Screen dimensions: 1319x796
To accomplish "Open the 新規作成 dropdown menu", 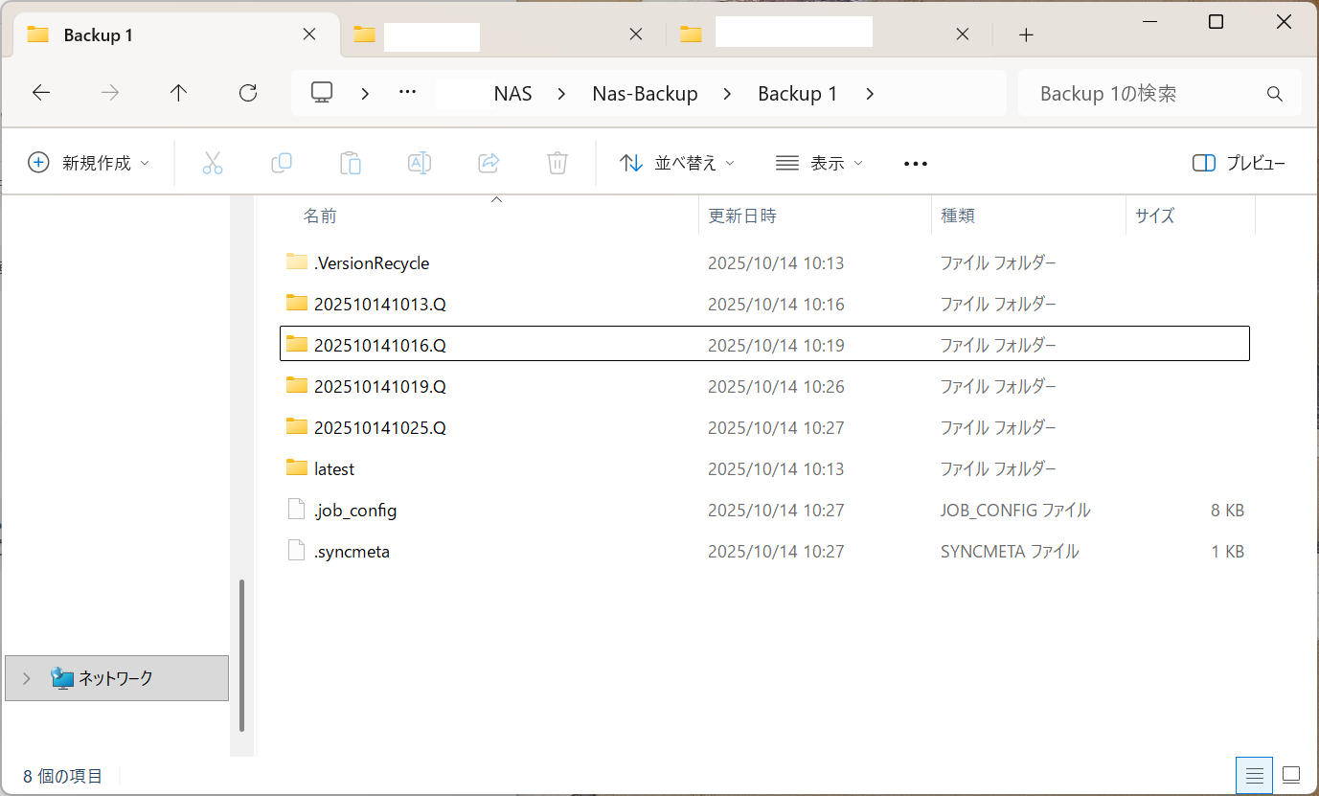I will coord(89,163).
